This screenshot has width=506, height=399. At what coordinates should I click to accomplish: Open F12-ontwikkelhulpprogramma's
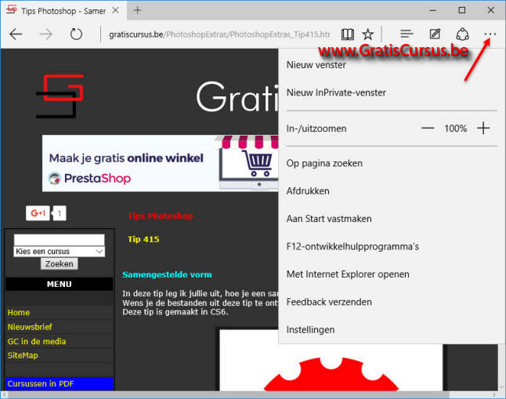tap(352, 246)
